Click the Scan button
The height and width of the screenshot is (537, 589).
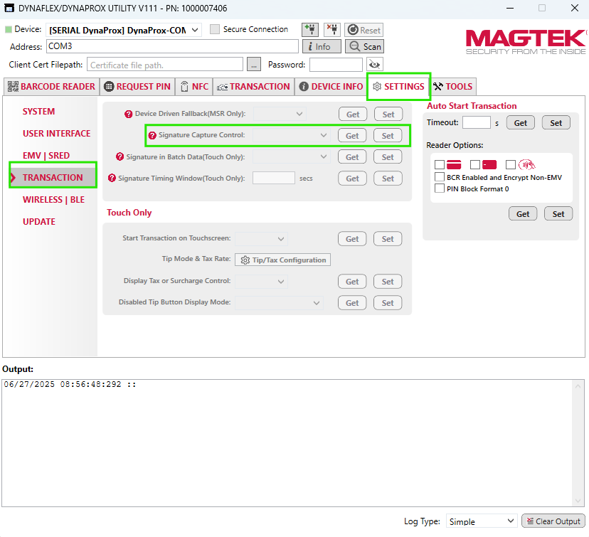365,46
